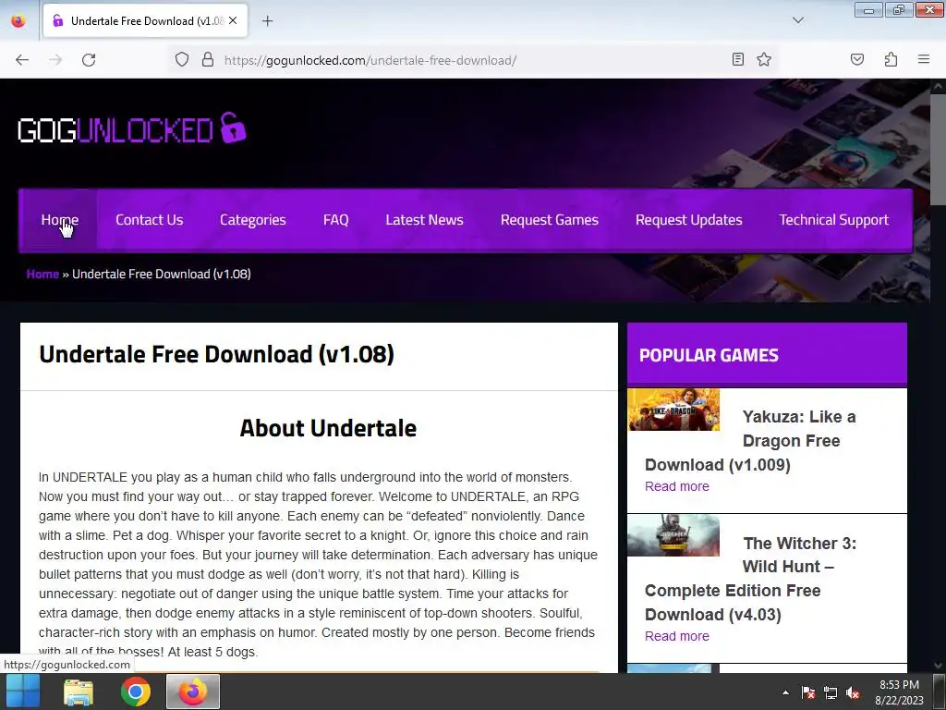Viewport: 946px width, 710px height.
Task: Click the Firefox back arrow button
Action: (22, 60)
